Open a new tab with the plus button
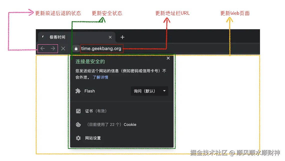 pos(122,37)
